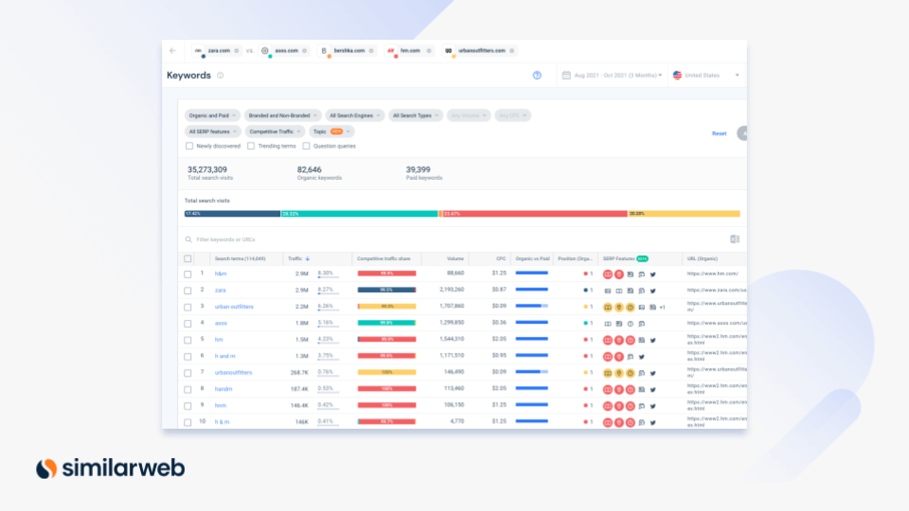The width and height of the screenshot is (909, 511).
Task: Click the Twitter SERP icon in hm row
Action: (x=652, y=340)
